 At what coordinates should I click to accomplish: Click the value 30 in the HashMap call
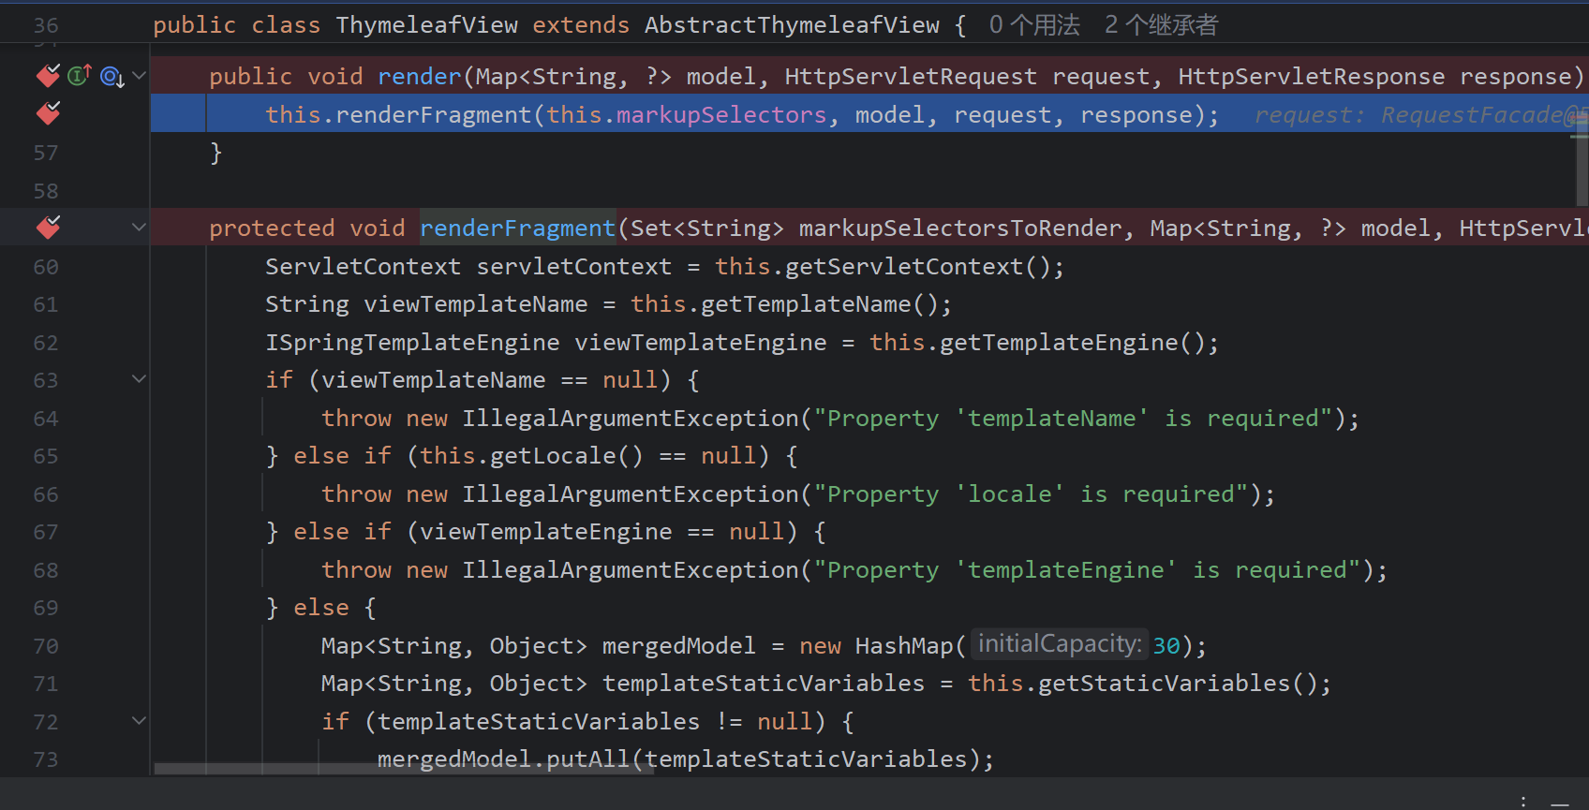click(x=1166, y=646)
